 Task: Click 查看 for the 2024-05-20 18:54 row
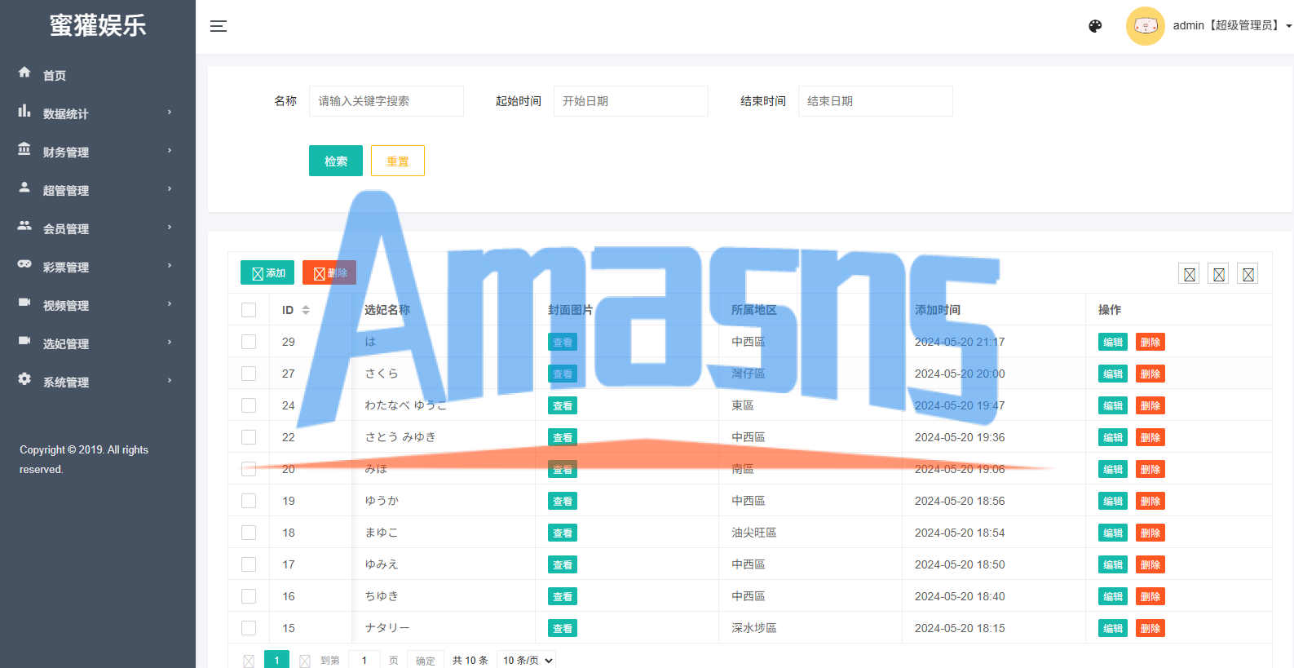[x=563, y=533]
